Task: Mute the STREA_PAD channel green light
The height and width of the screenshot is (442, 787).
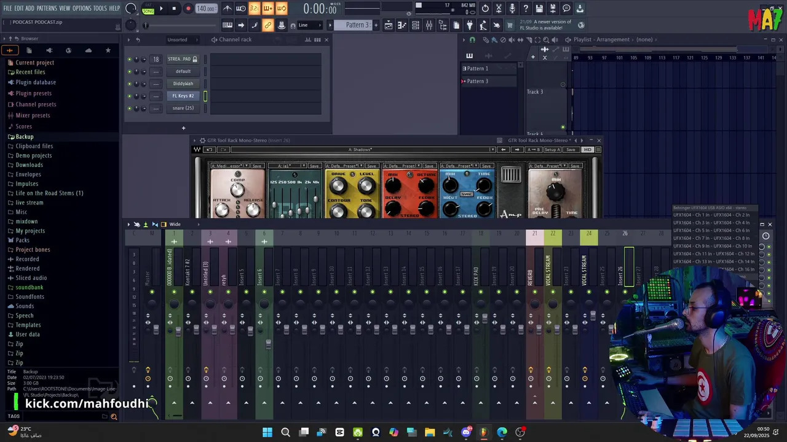Action: pyautogui.click(x=129, y=60)
